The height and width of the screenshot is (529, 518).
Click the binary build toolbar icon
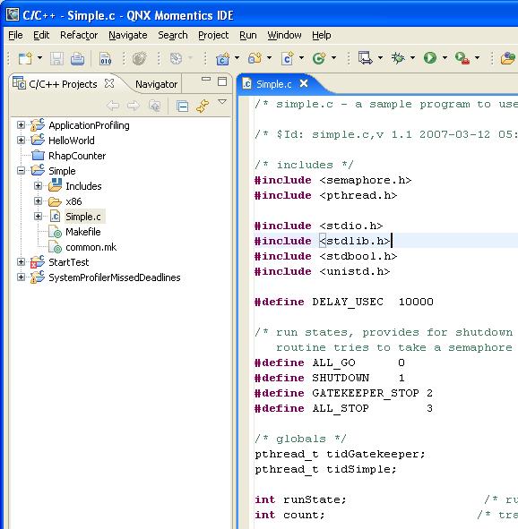[106, 58]
